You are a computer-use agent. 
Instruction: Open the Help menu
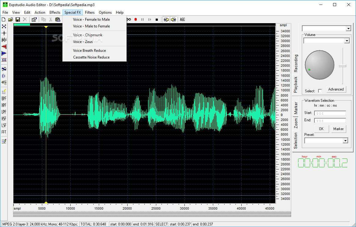tap(120, 12)
